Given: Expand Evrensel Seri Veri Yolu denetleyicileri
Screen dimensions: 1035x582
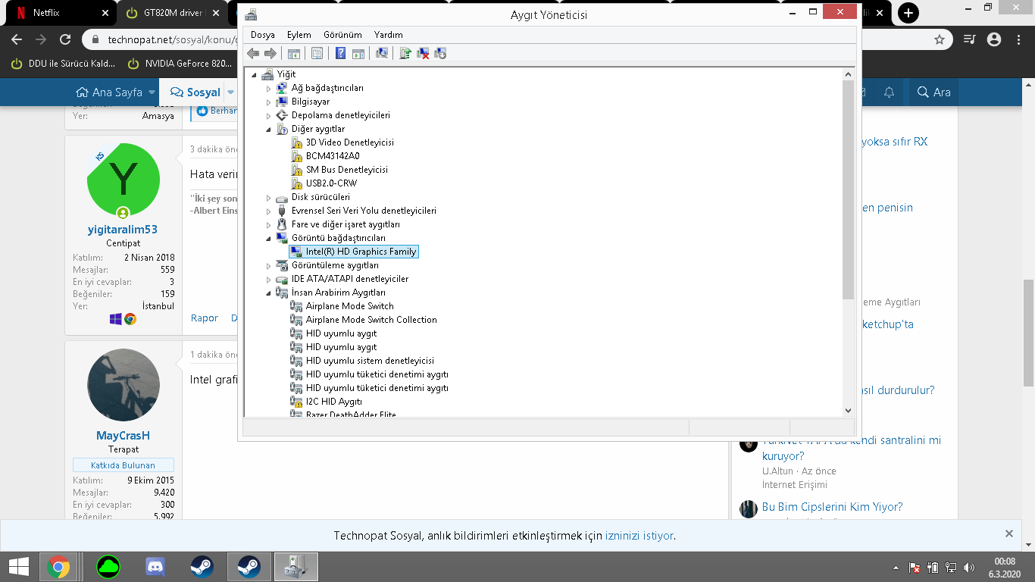Looking at the screenshot, I should coord(268,211).
